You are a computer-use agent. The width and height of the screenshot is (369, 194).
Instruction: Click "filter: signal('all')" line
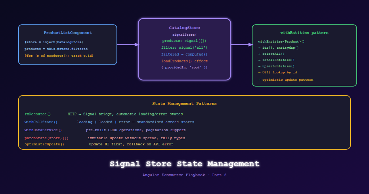pyautogui.click(x=184, y=48)
